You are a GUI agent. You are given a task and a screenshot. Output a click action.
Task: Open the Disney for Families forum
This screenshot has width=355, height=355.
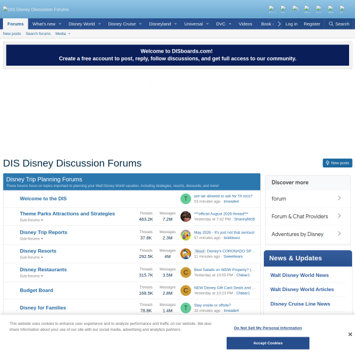43,308
